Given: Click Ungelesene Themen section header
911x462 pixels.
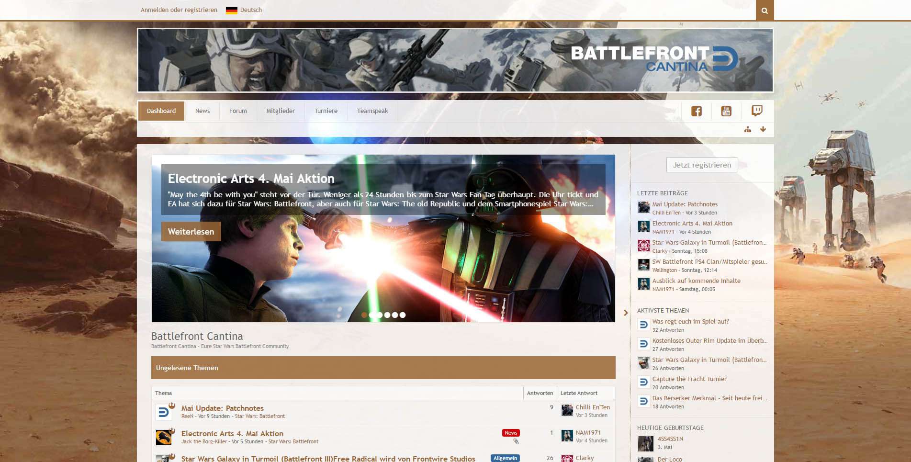Looking at the screenshot, I should [383, 368].
